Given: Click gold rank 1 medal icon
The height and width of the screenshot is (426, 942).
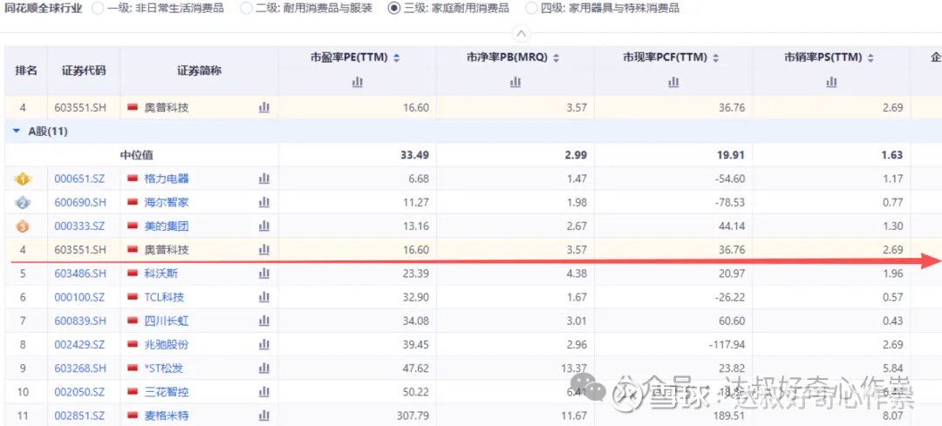Looking at the screenshot, I should click(23, 179).
